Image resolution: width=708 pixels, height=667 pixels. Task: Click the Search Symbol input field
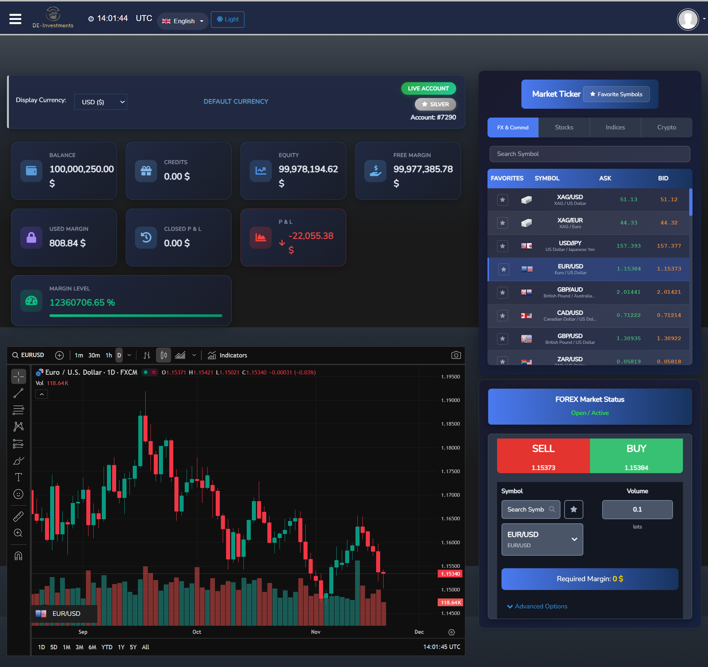coord(589,154)
